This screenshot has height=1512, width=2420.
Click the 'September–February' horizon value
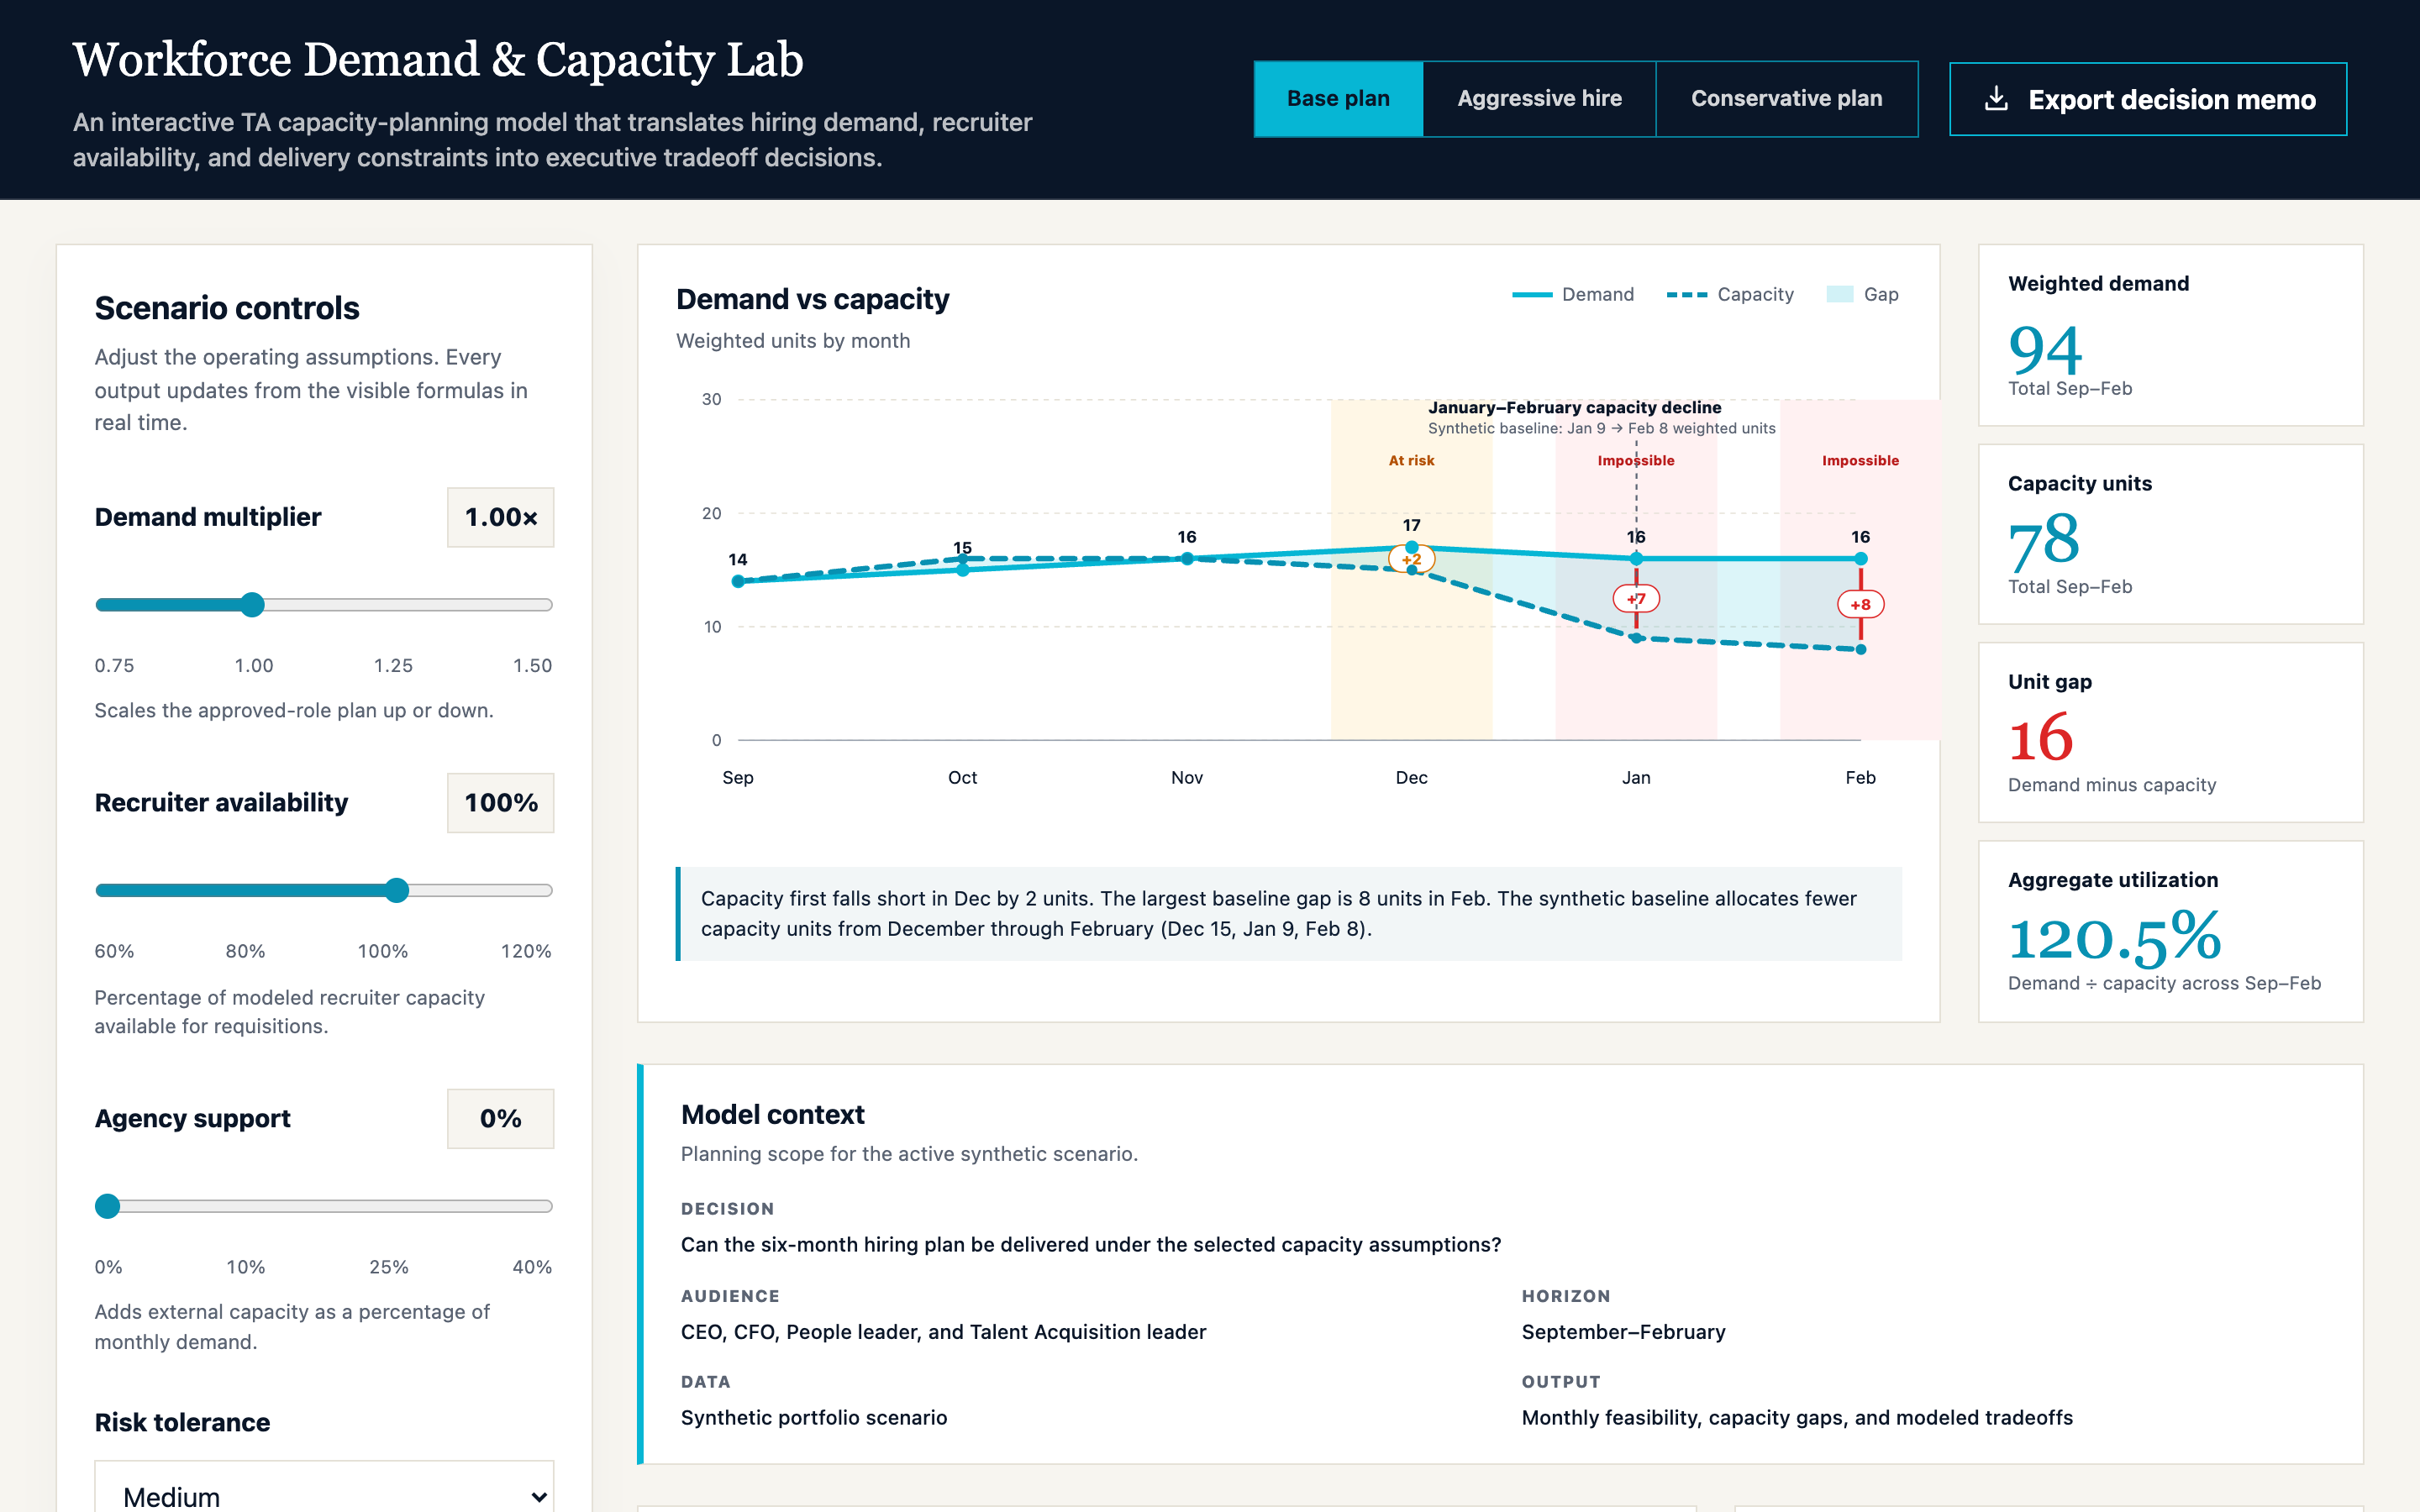coord(1623,1331)
